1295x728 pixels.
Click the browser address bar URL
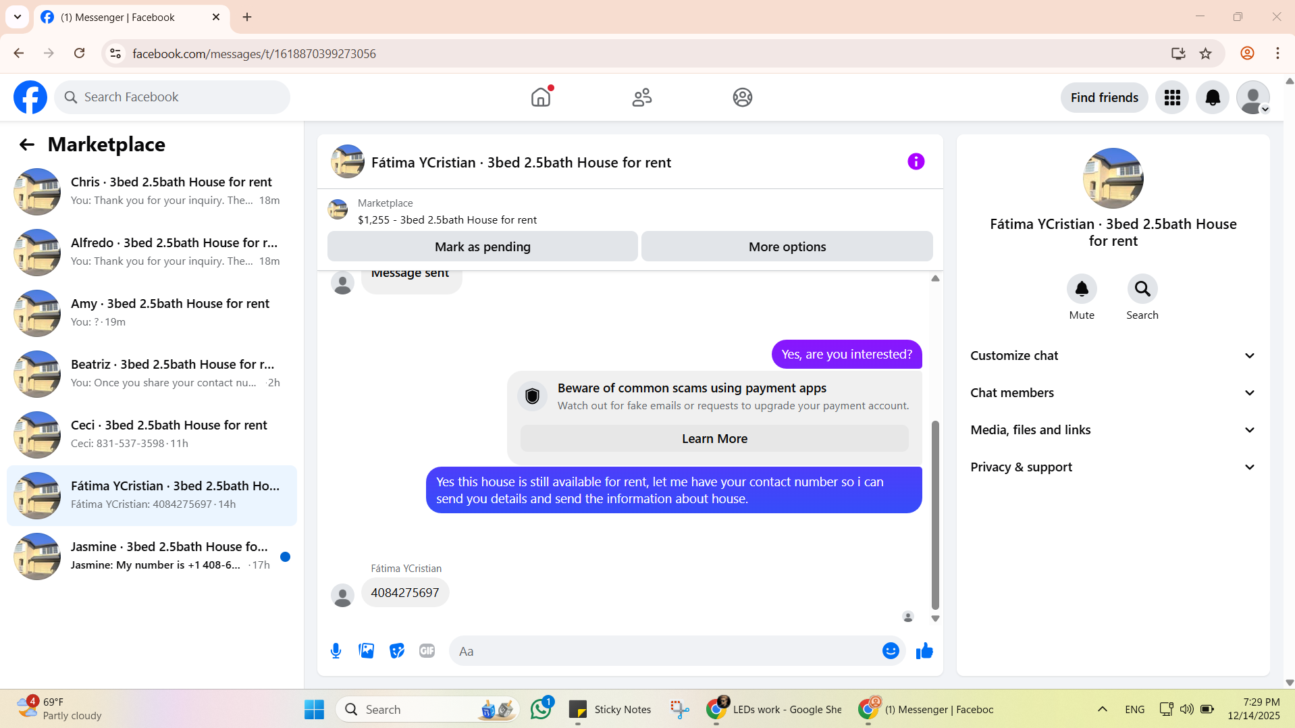coord(254,53)
